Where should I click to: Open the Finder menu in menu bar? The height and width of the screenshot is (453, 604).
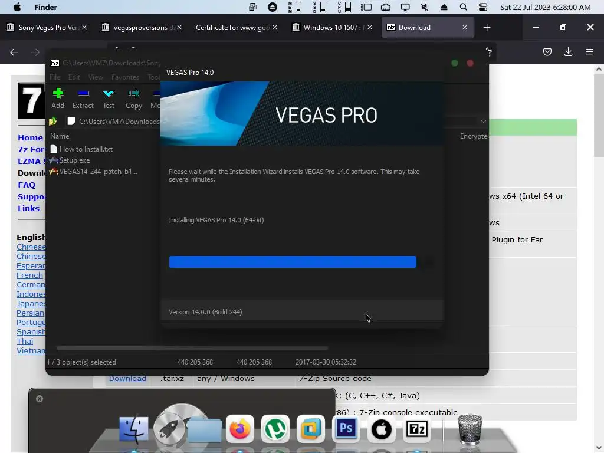click(45, 7)
